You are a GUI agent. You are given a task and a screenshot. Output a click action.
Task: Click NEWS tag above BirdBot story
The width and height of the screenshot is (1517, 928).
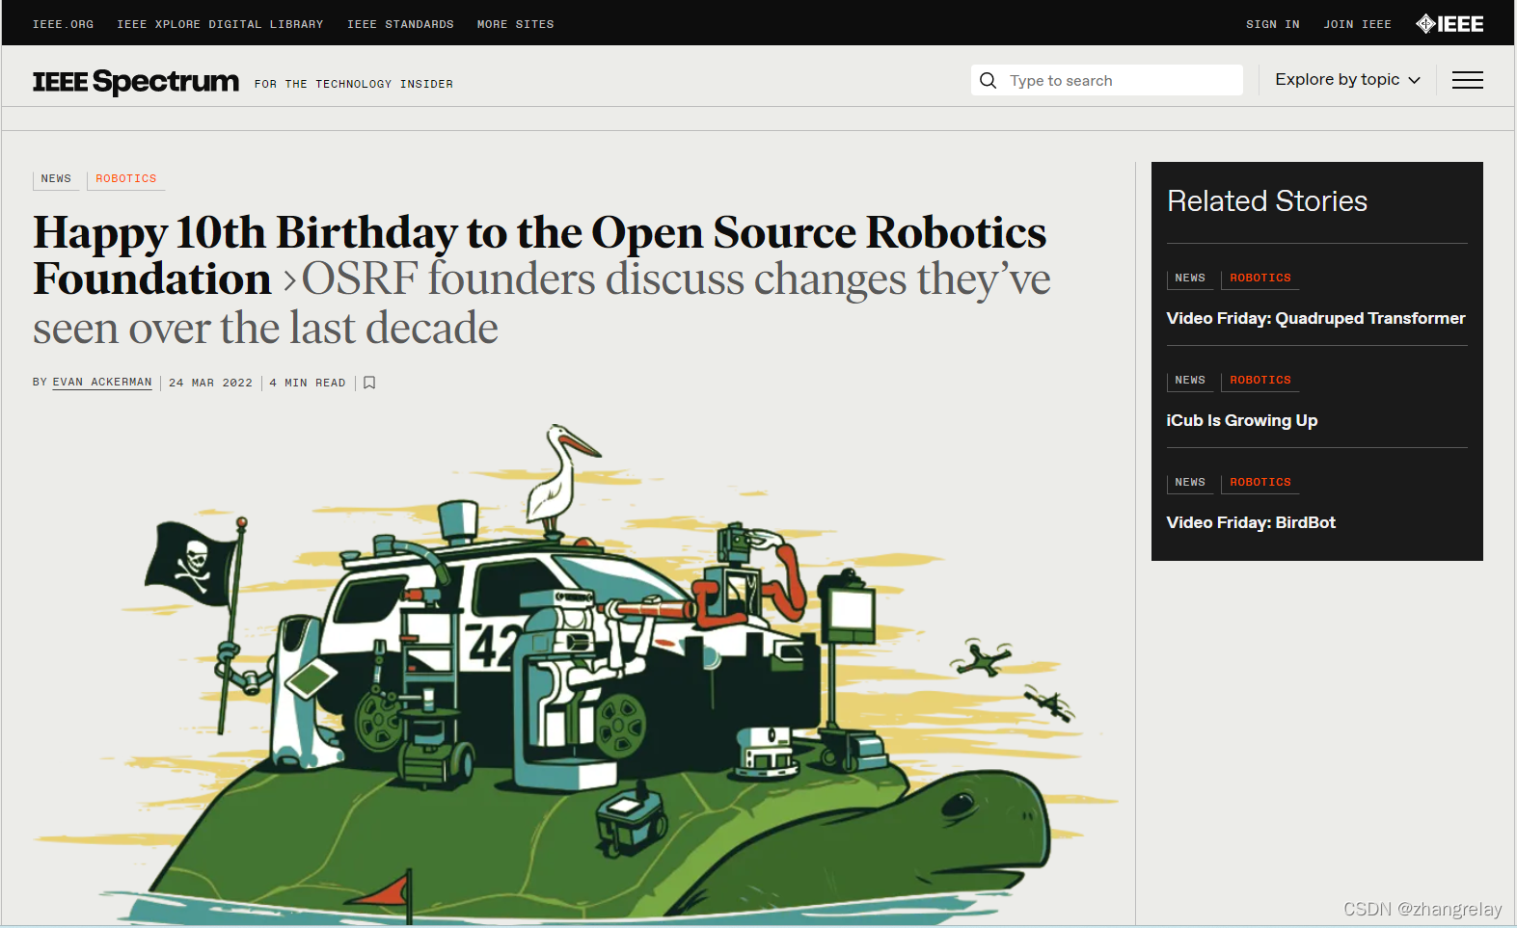click(1190, 483)
